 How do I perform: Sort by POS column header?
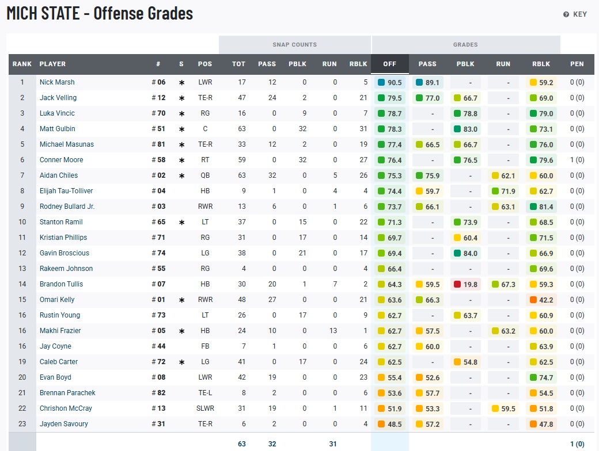[x=204, y=64]
